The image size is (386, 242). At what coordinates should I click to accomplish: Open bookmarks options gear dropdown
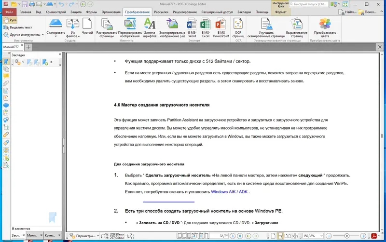tap(19, 62)
